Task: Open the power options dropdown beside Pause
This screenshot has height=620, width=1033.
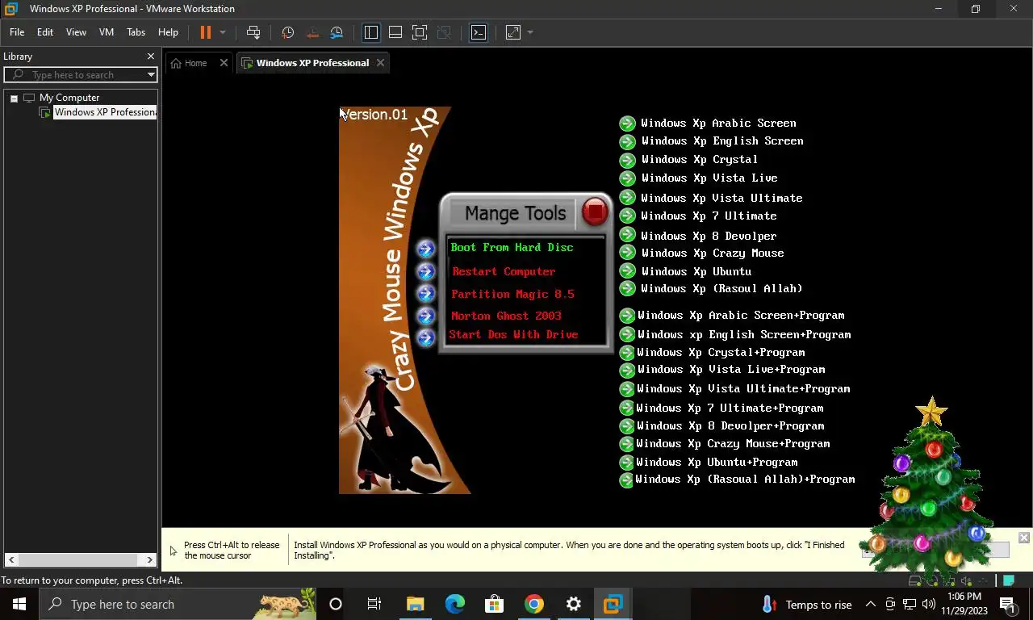Action: point(223,32)
